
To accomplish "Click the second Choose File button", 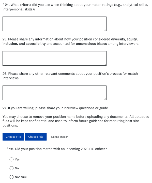I will tap(36, 137).
